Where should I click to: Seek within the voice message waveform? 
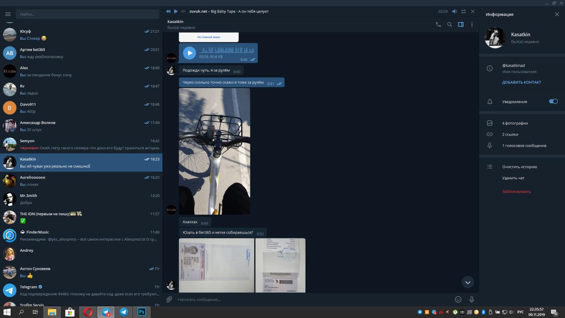click(x=226, y=50)
